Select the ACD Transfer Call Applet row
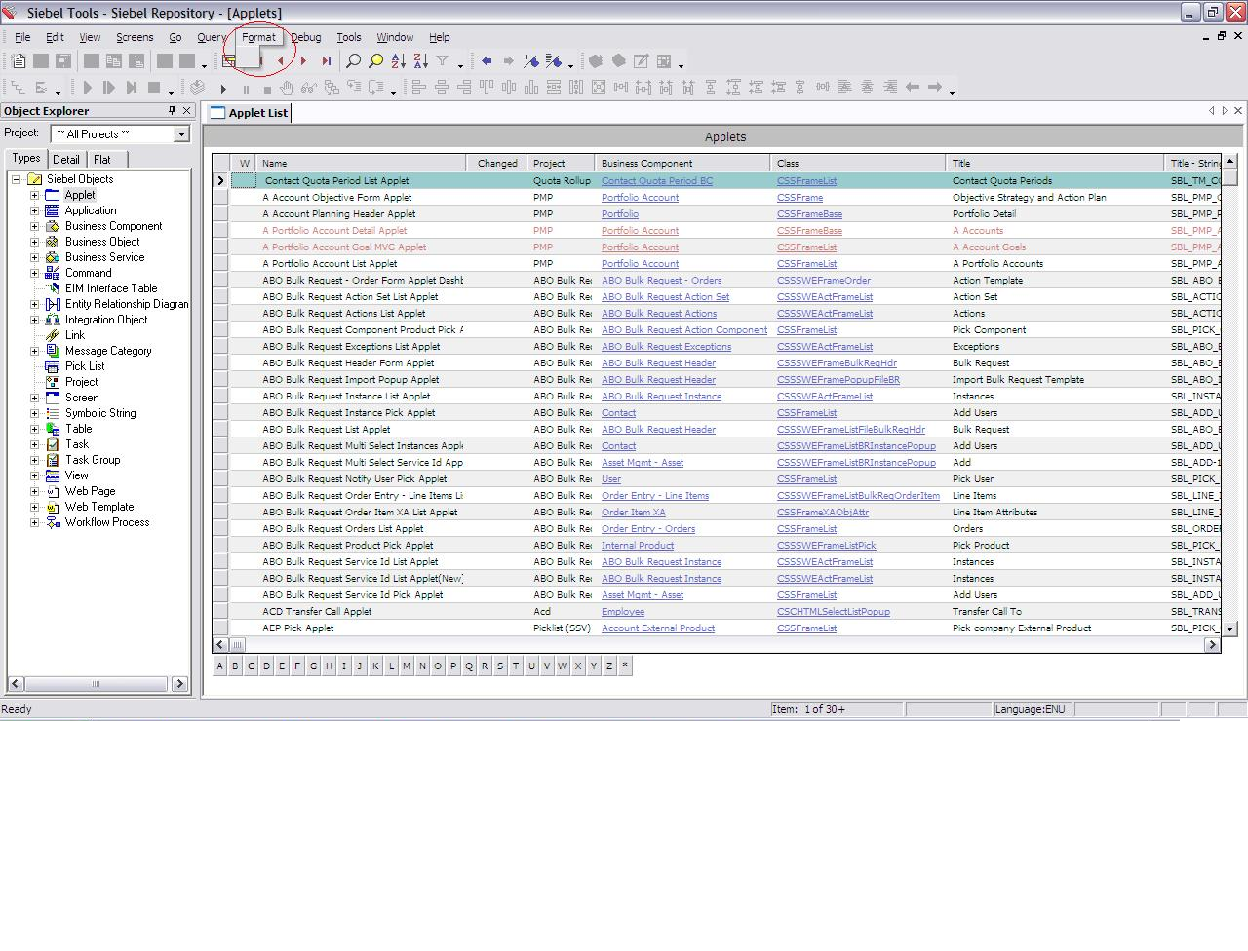 pyautogui.click(x=717, y=612)
